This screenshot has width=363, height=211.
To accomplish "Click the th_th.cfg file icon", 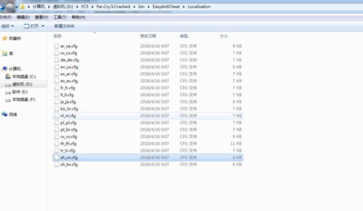I will (57, 143).
